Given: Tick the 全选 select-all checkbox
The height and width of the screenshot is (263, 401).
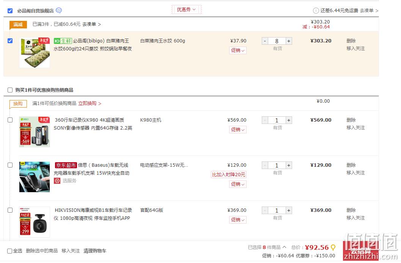Looking at the screenshot, I should coord(10,251).
